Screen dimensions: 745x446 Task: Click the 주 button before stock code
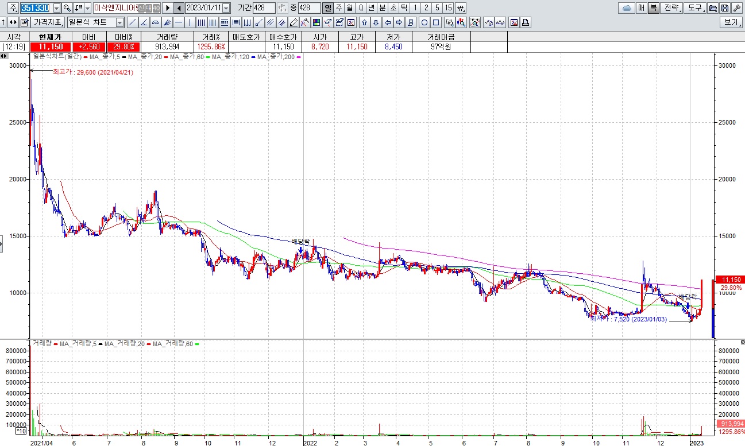coord(13,8)
